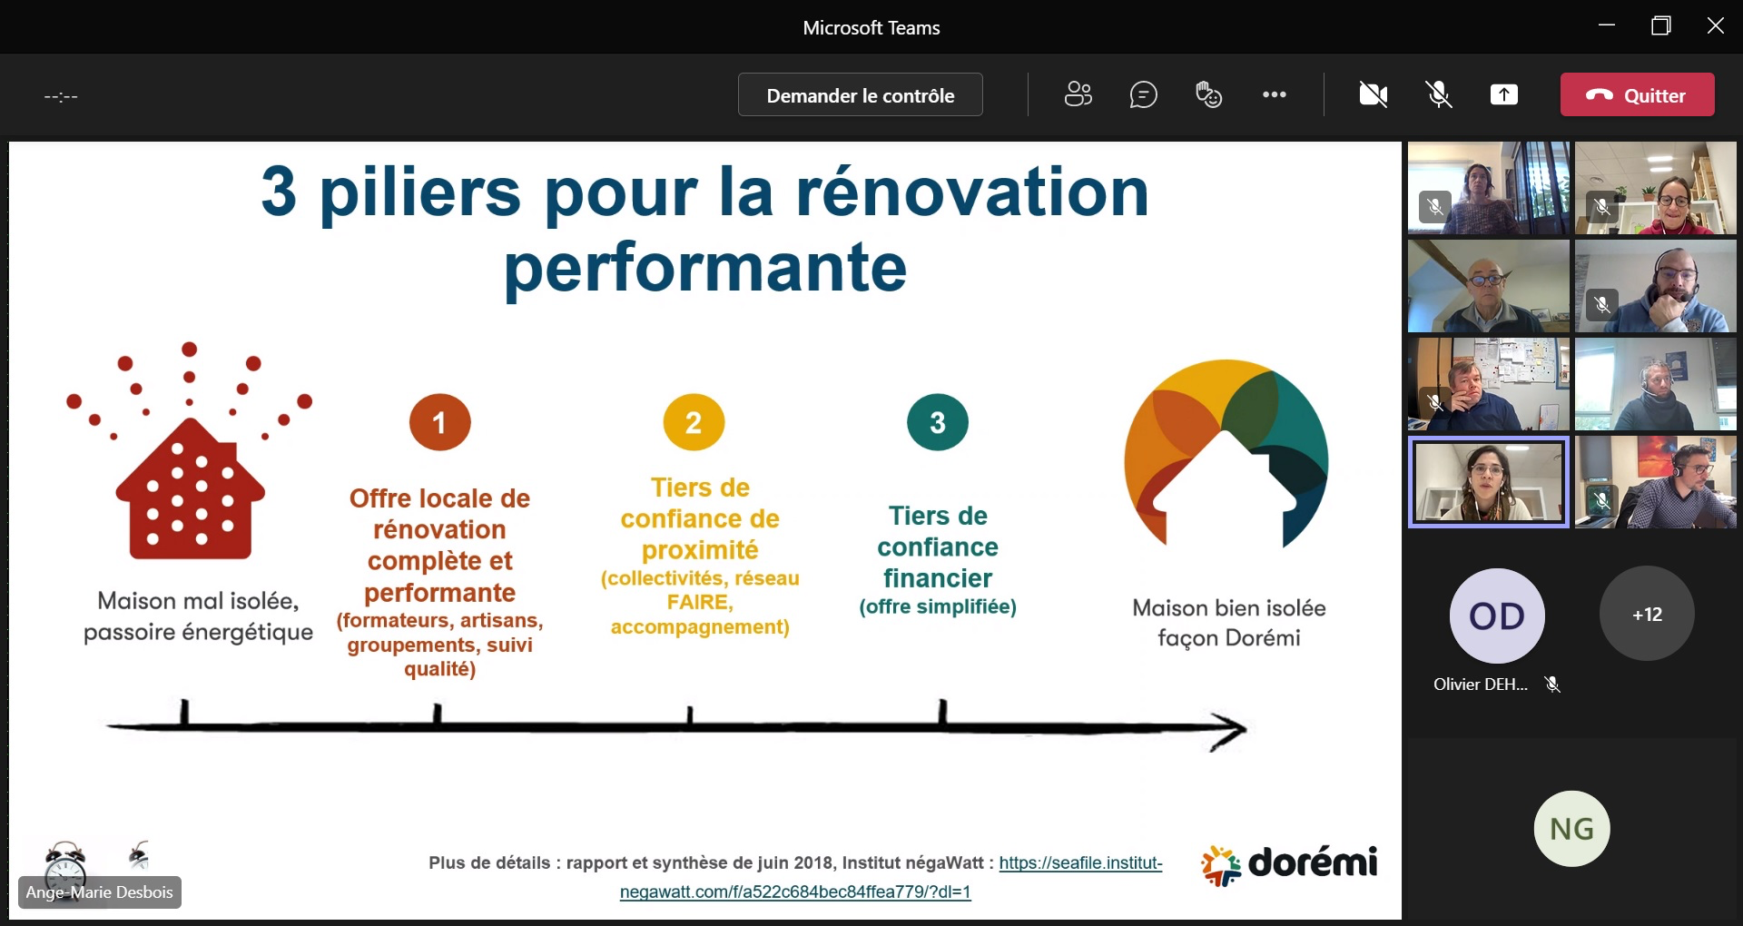
Task: Click the Dorémi logo on slide
Action: 1289,864
